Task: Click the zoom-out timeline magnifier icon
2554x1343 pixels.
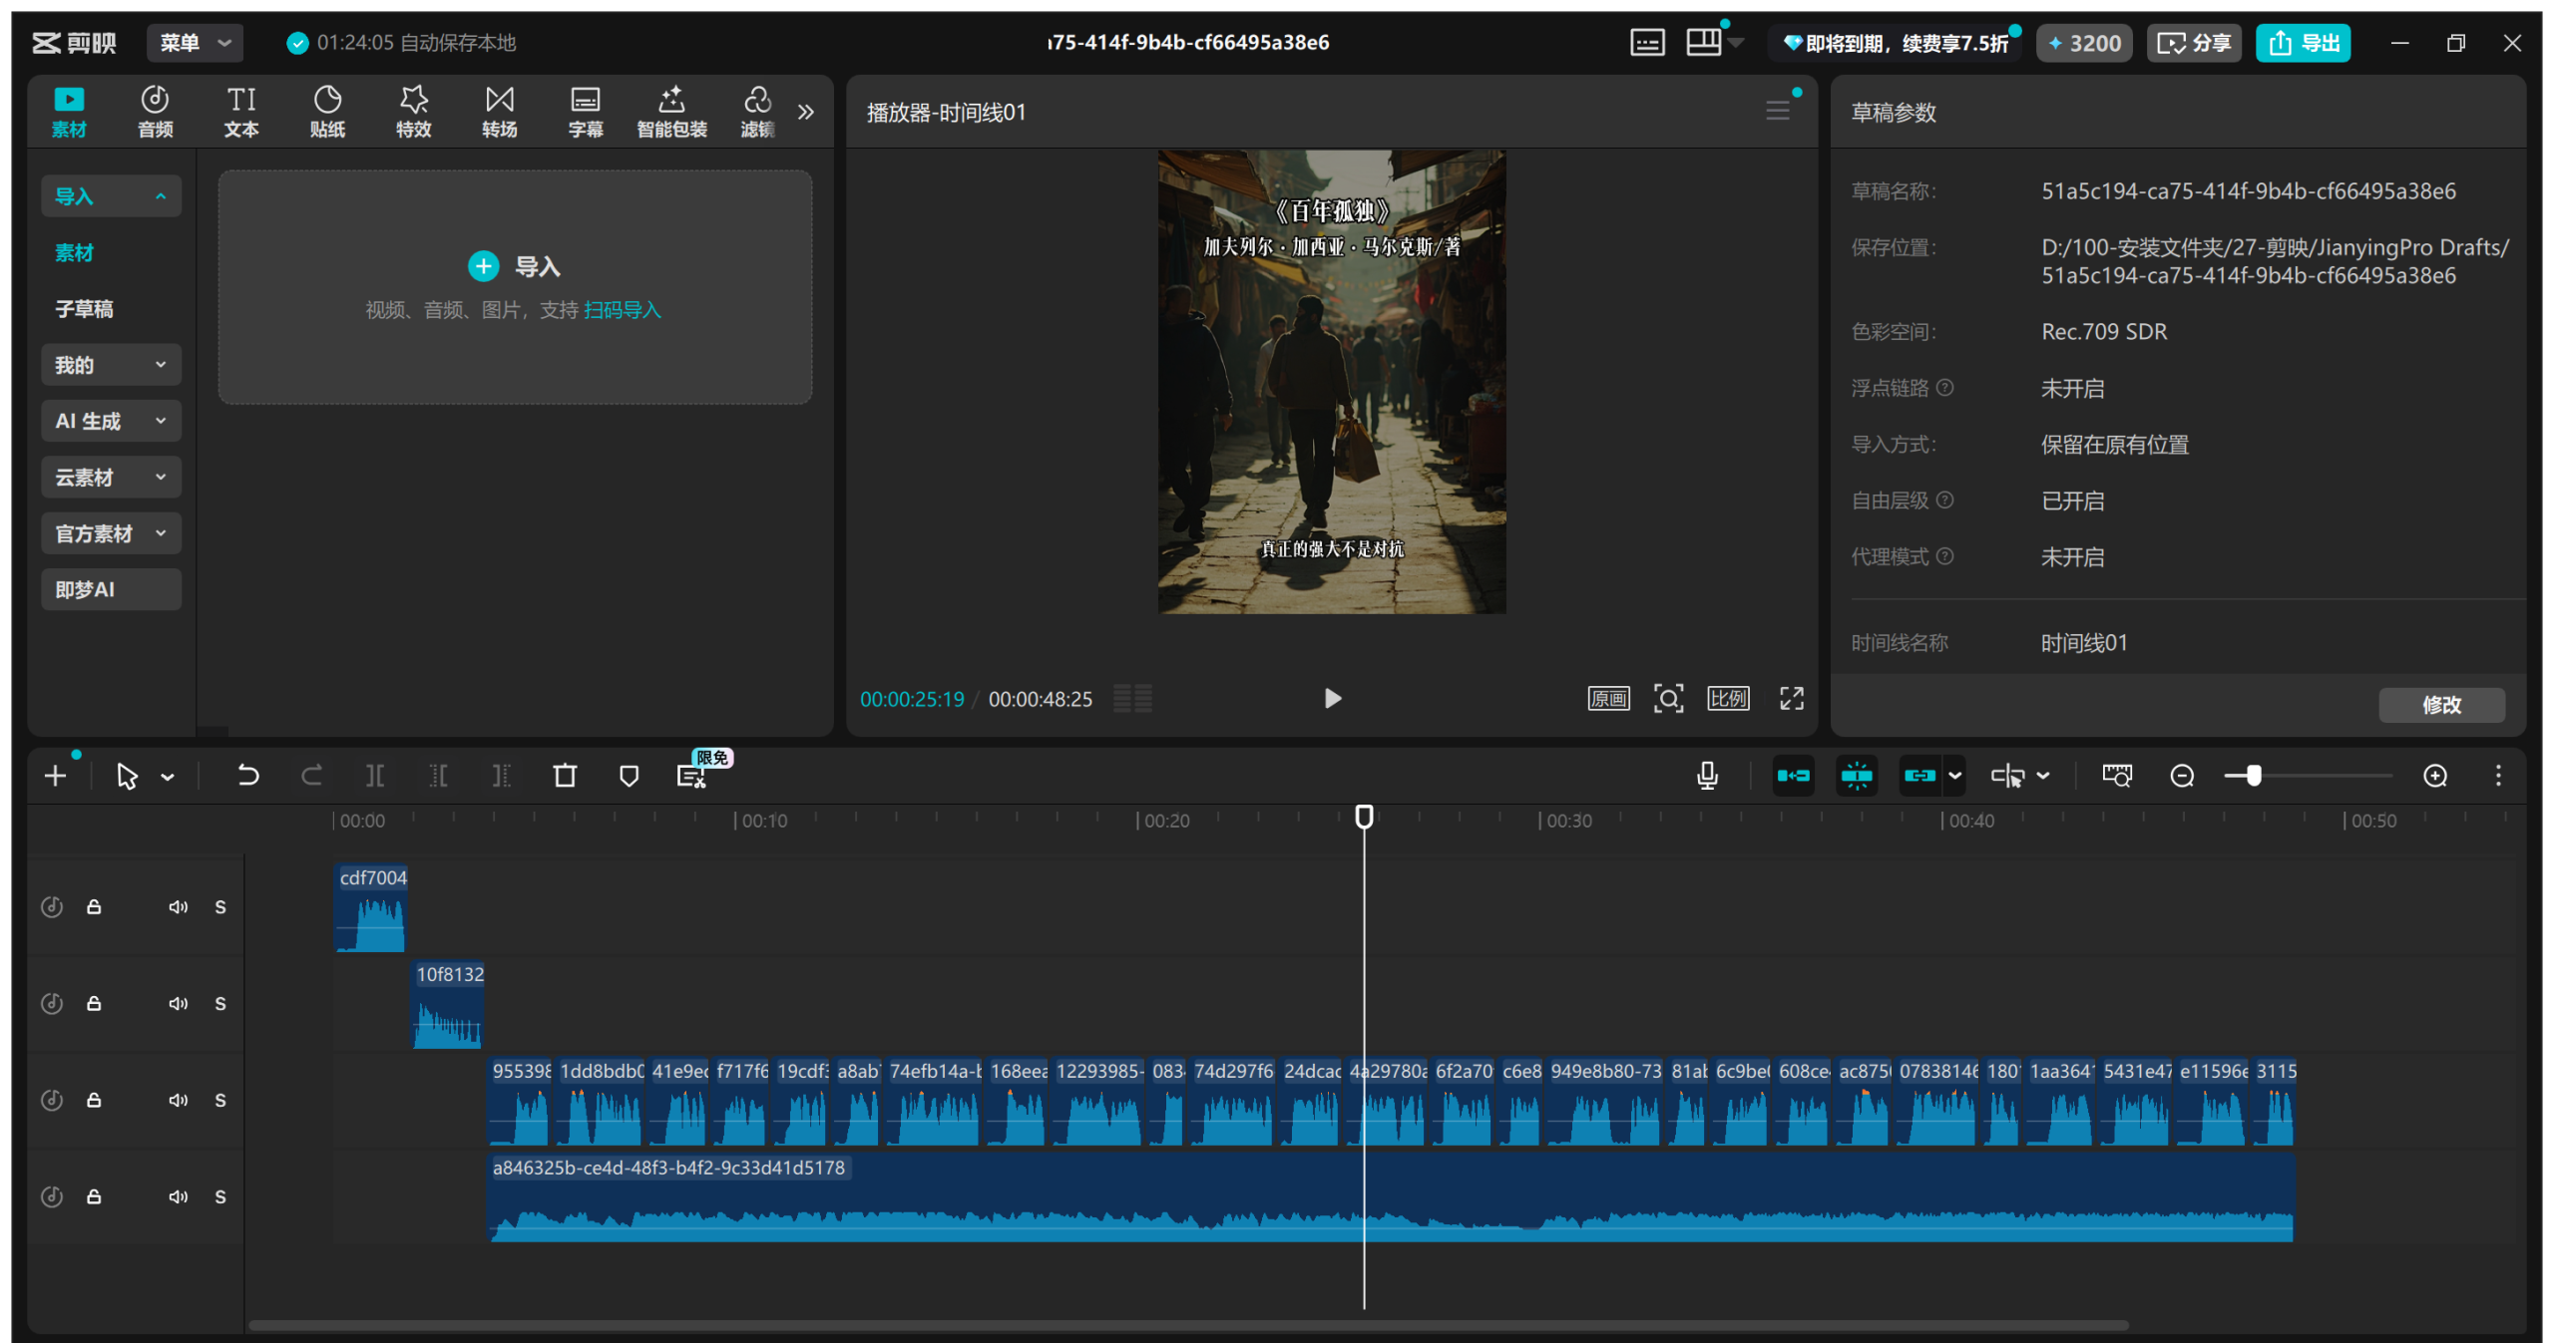Action: tap(2182, 776)
